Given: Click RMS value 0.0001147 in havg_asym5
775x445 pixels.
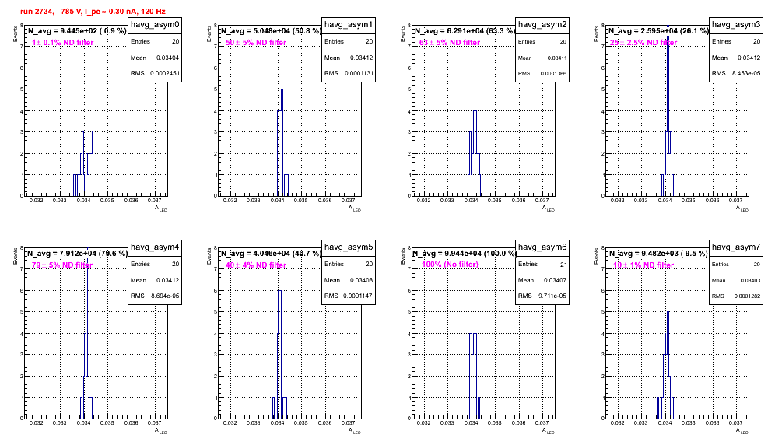Looking at the screenshot, I should 359,296.
